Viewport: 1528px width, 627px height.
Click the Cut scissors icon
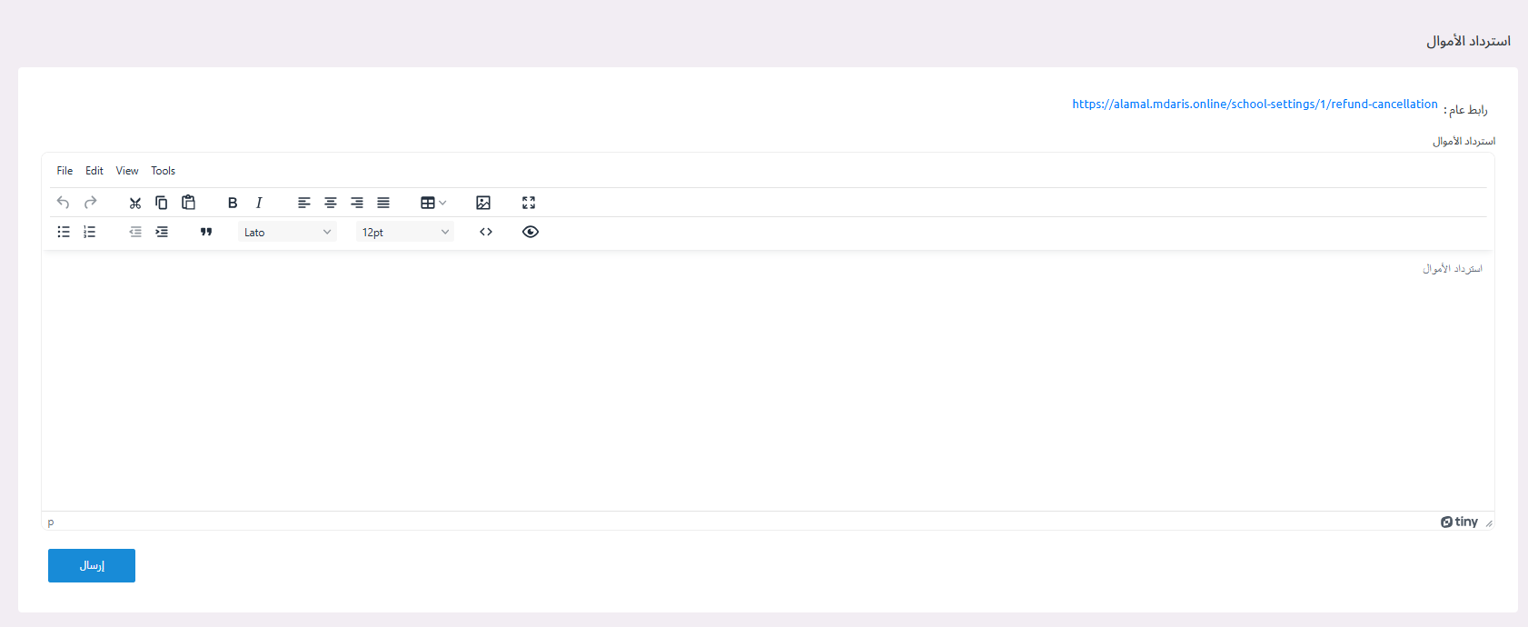point(135,203)
